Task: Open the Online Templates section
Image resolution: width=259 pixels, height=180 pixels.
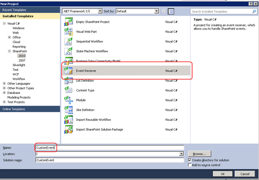Action: point(30,109)
